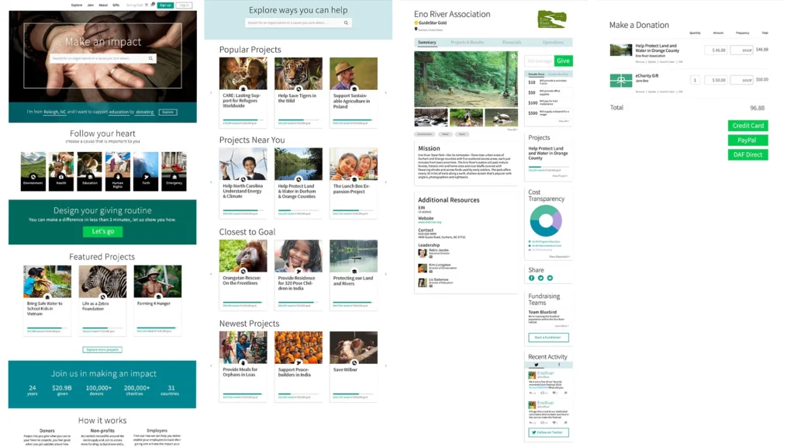Share on Twitter via the Share panel
794x447 pixels.
[540, 278]
